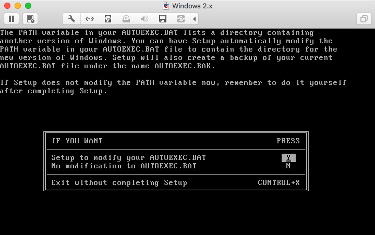The height and width of the screenshot is (235, 375).
Task: Click the green full-screen window button
Action: click(28, 6)
